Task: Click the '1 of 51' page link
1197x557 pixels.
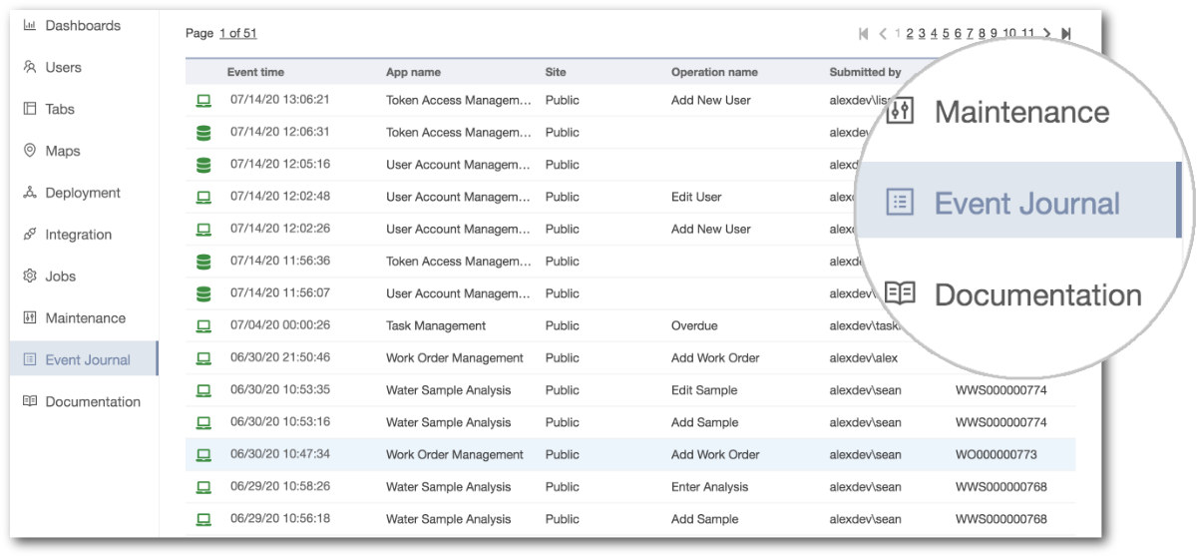Action: pyautogui.click(x=237, y=33)
